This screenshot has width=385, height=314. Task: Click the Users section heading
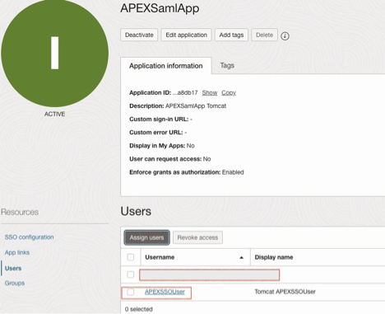[x=136, y=211]
